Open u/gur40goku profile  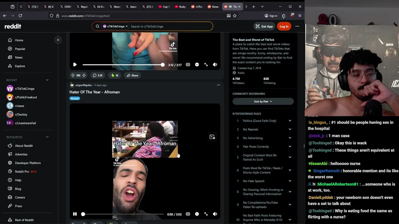(83, 85)
